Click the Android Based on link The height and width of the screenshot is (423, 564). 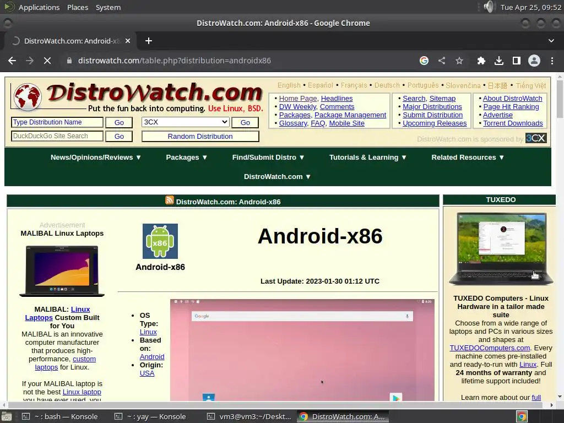click(152, 357)
